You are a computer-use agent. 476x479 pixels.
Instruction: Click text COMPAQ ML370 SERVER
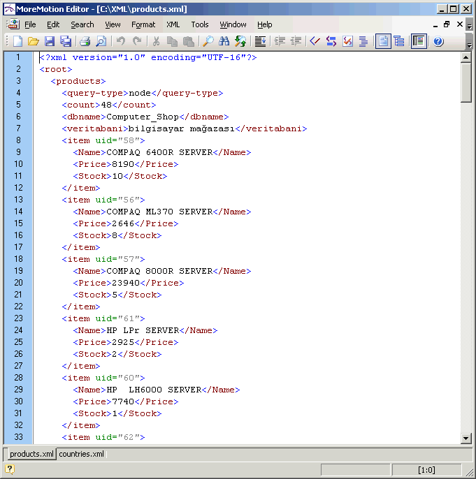point(159,212)
